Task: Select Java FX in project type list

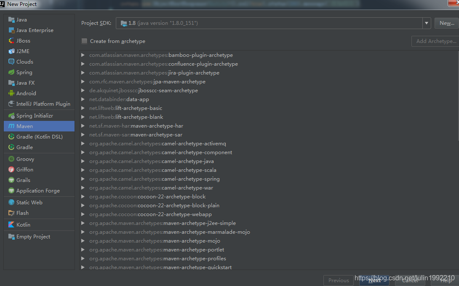Action: [25, 83]
